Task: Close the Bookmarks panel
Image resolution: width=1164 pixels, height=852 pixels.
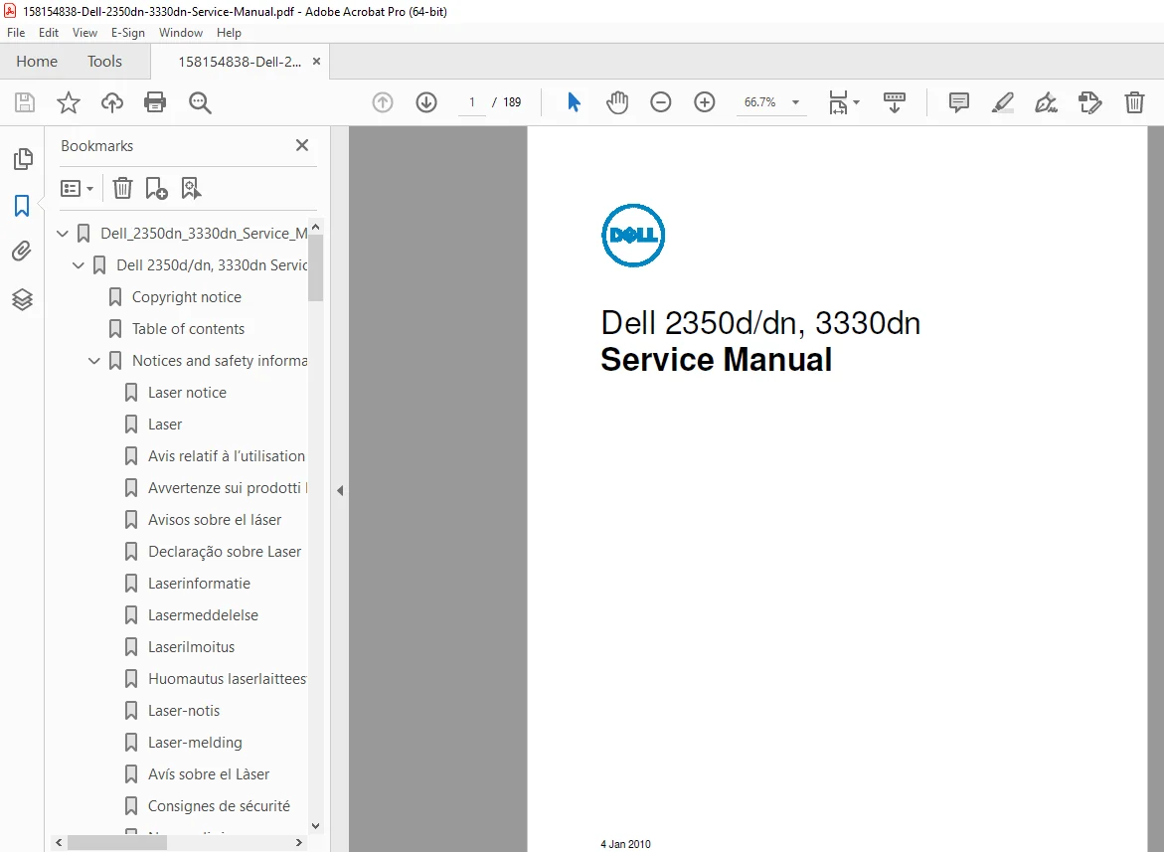Action: pyautogui.click(x=302, y=145)
